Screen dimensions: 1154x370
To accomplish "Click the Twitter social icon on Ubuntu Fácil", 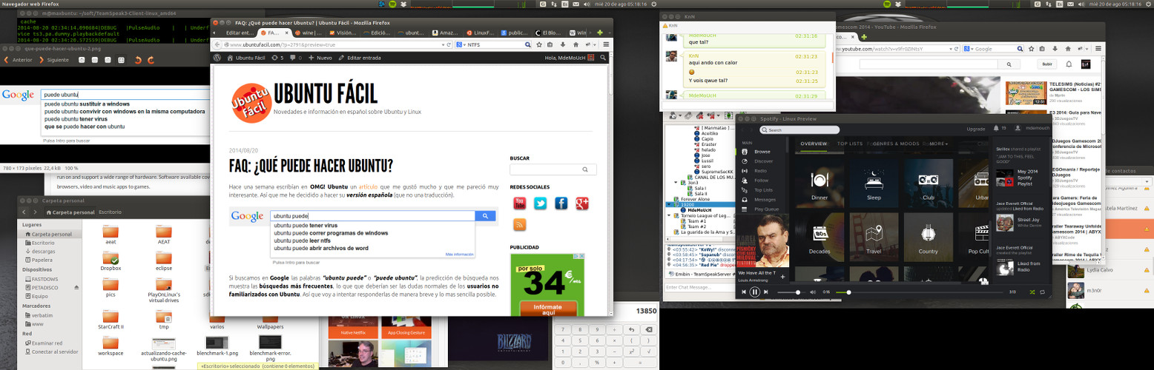I will pyautogui.click(x=541, y=203).
